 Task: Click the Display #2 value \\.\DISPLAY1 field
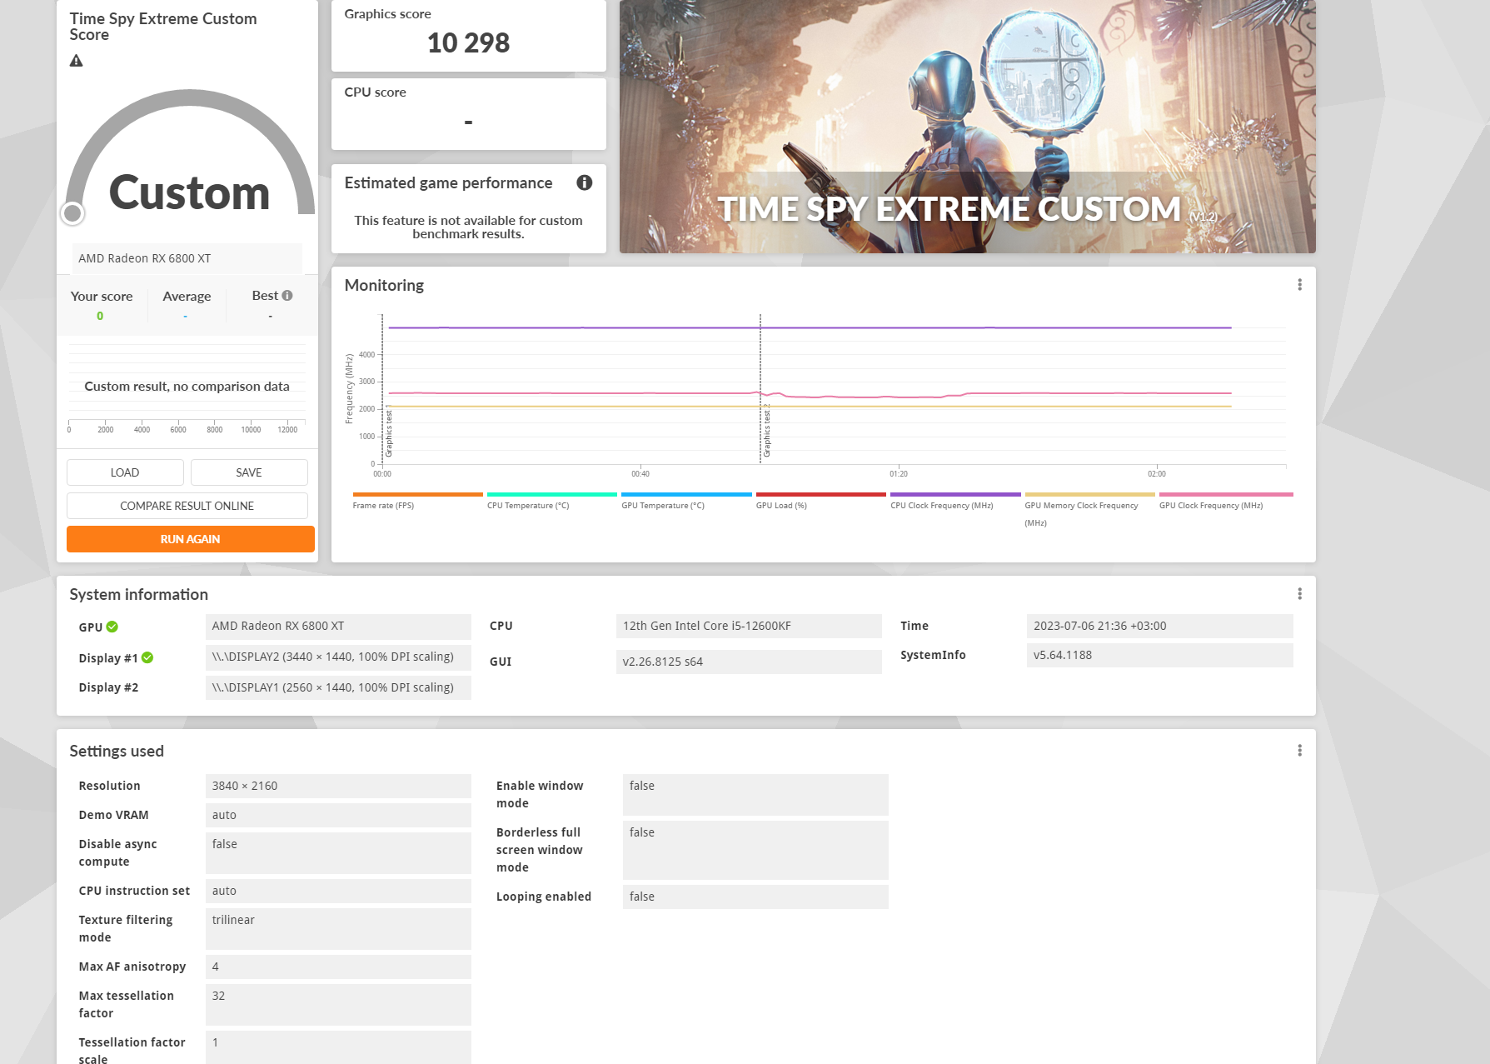[338, 687]
